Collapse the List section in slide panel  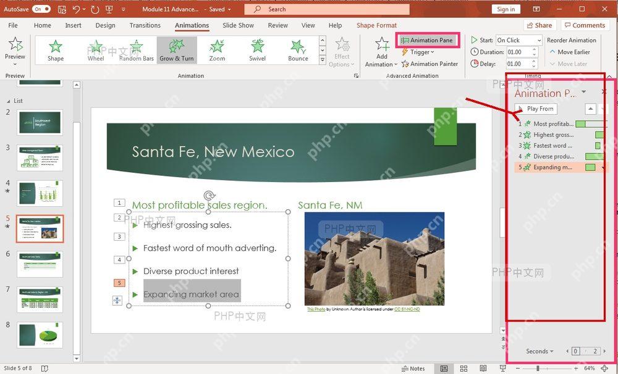[x=9, y=101]
